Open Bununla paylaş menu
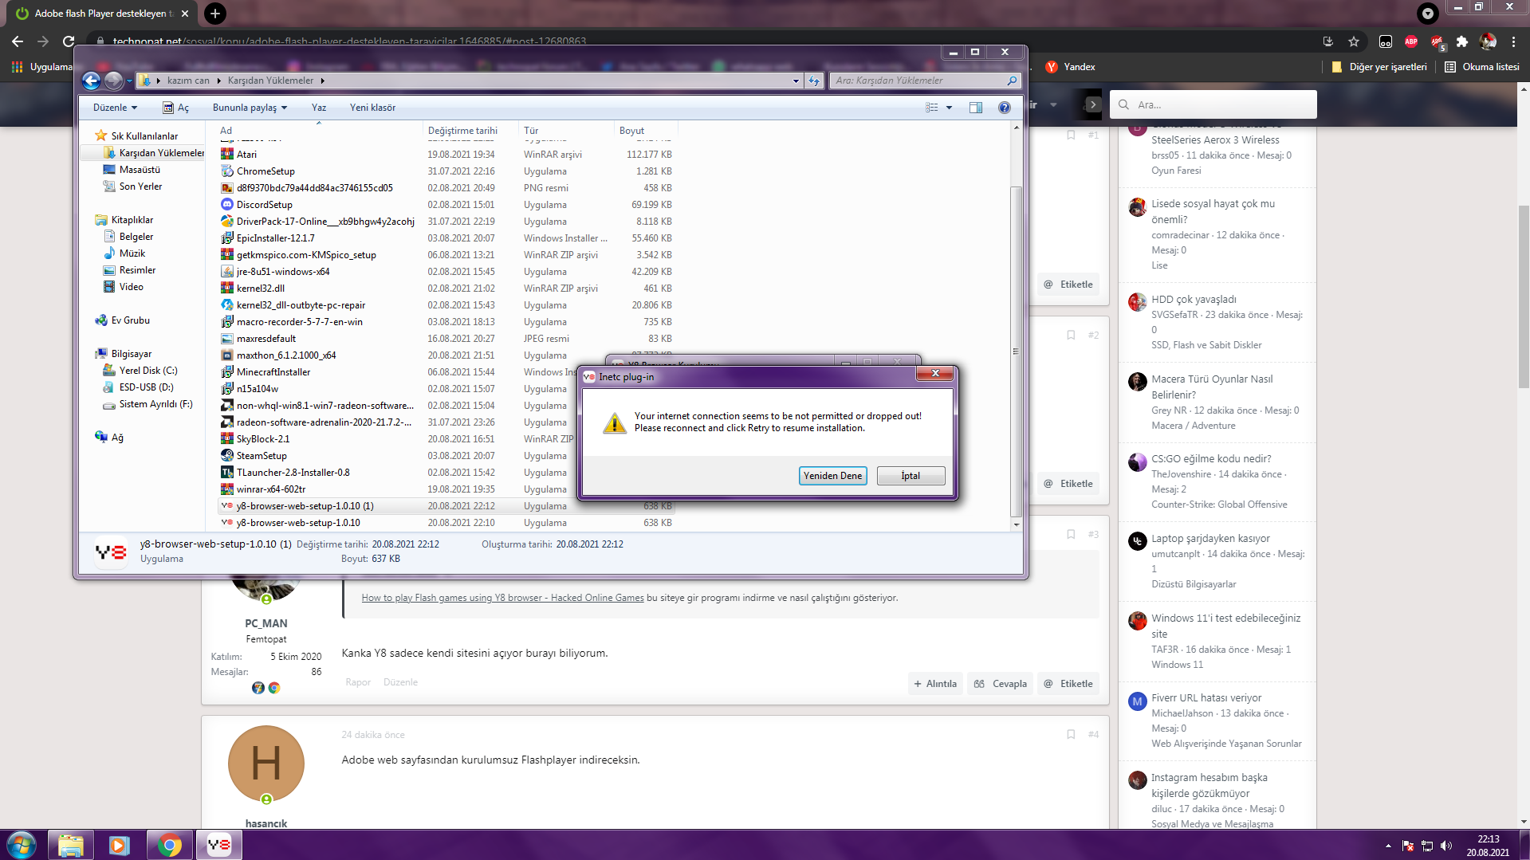 tap(250, 108)
